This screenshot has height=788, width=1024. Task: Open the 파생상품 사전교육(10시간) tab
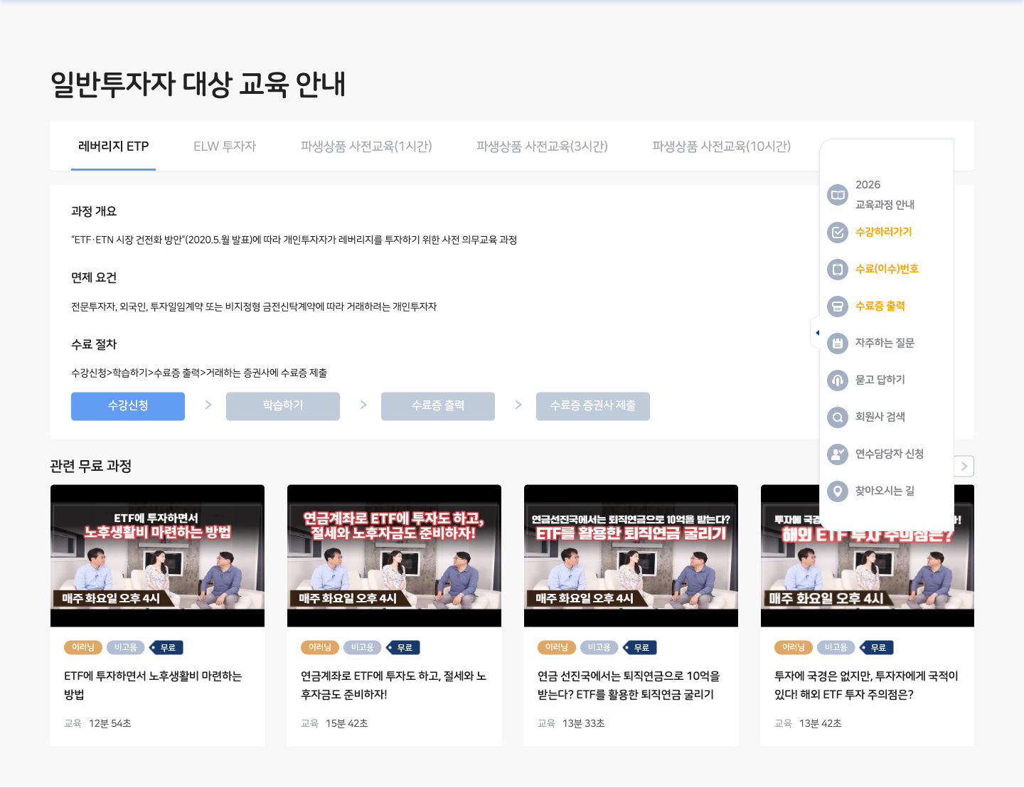(x=722, y=147)
